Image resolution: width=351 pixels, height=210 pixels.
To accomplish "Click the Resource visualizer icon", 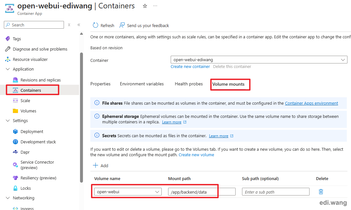I will pyautogui.click(x=8, y=59).
